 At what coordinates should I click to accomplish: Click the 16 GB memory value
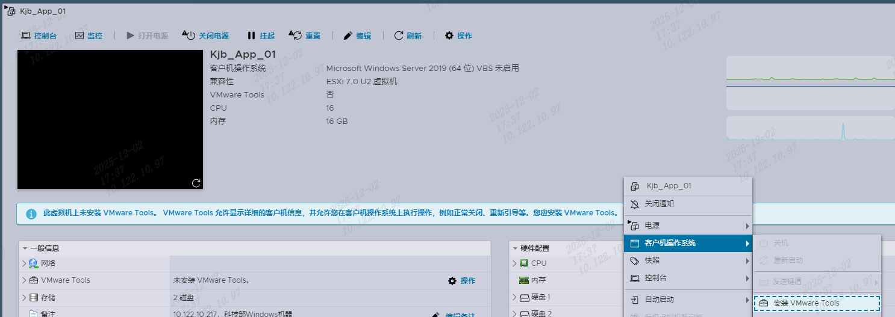click(x=337, y=122)
